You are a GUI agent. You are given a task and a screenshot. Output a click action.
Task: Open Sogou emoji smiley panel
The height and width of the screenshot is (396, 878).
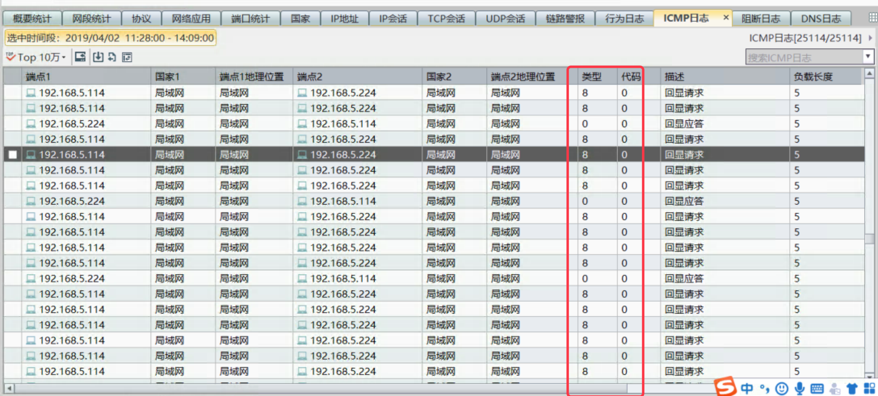[782, 388]
